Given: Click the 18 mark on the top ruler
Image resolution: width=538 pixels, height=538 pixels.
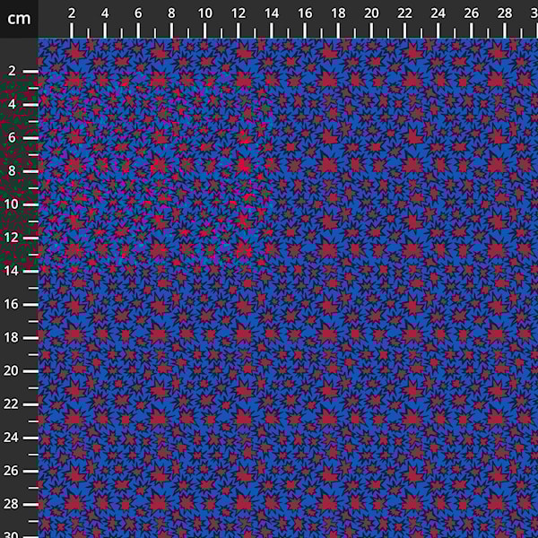Looking at the screenshot, I should click(x=338, y=30).
